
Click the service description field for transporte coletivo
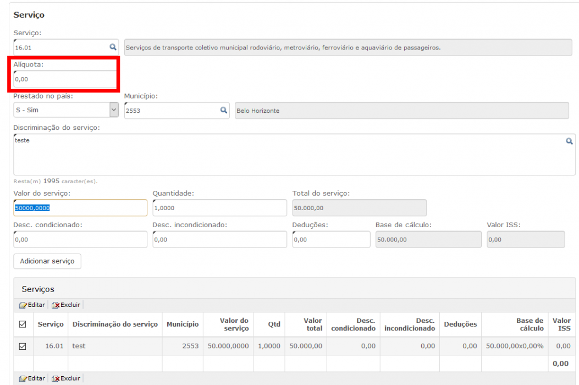click(x=348, y=47)
